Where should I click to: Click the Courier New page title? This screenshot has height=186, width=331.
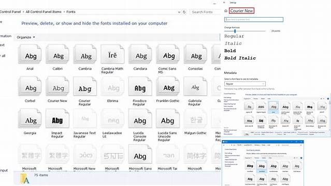click(241, 11)
